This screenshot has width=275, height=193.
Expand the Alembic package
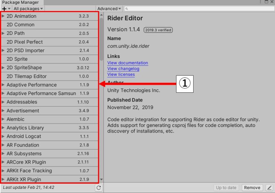pos(3,119)
